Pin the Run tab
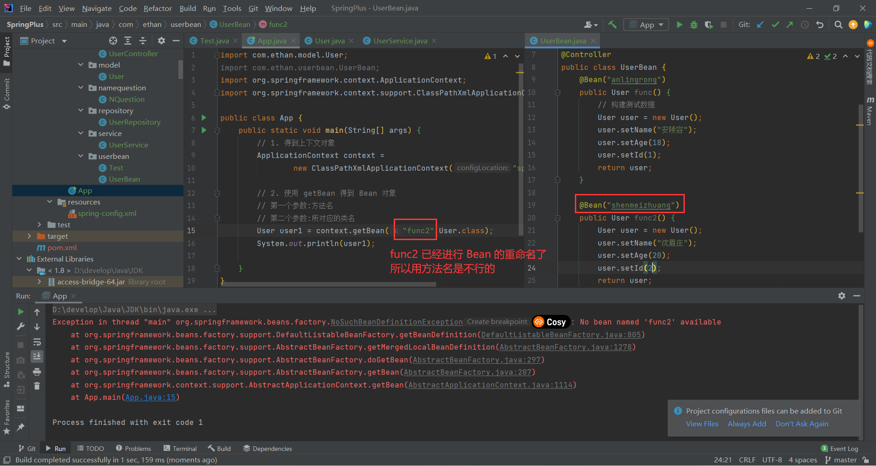This screenshot has width=876, height=466. click(x=21, y=427)
